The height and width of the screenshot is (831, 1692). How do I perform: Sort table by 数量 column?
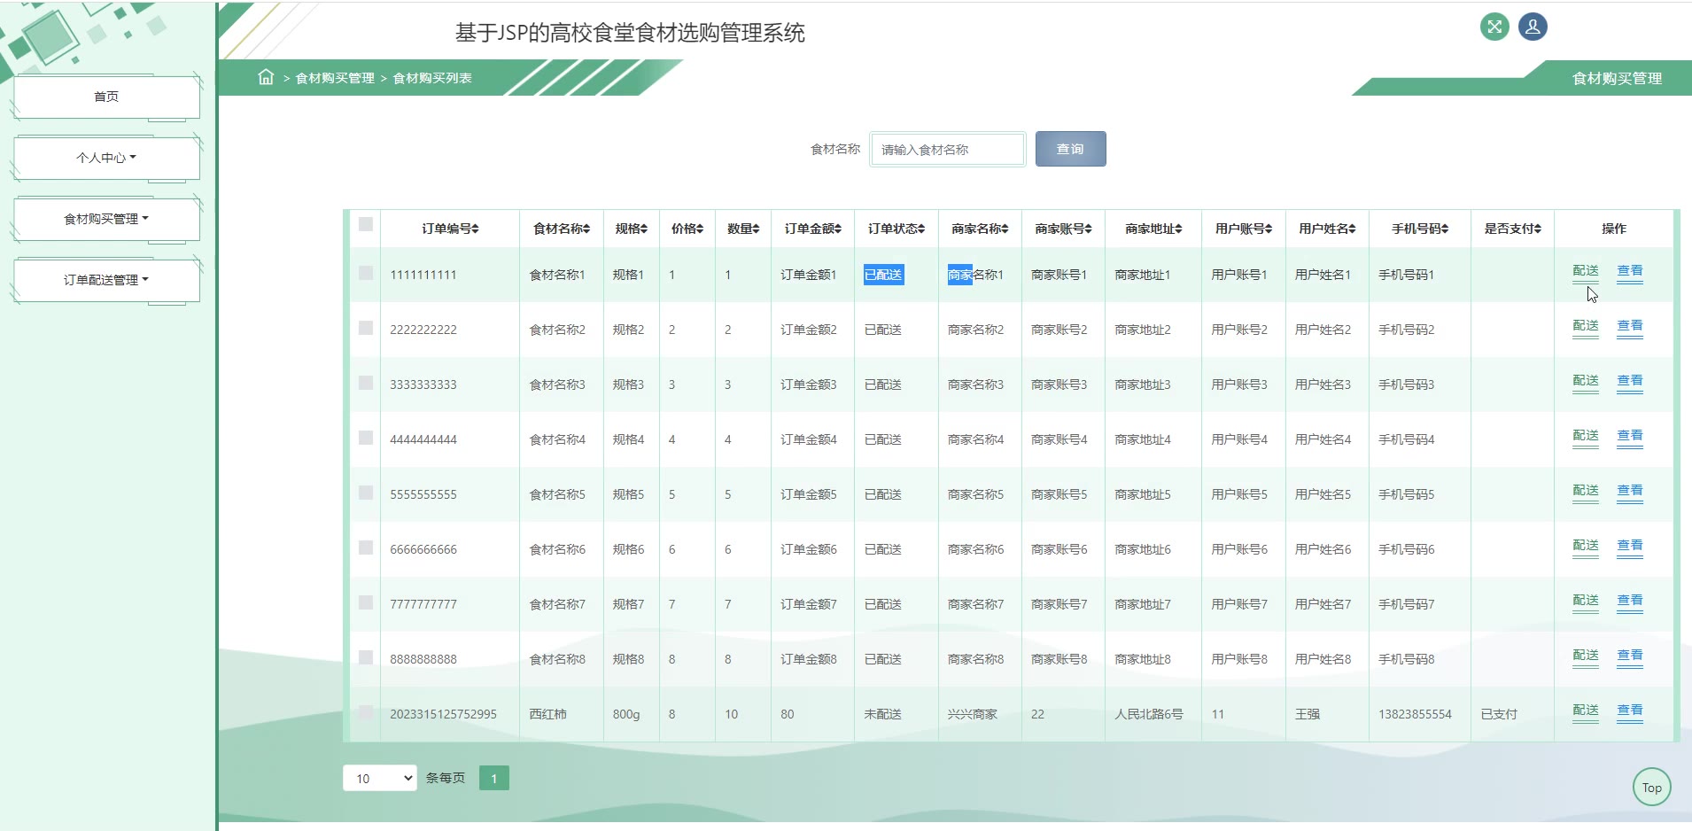point(756,229)
